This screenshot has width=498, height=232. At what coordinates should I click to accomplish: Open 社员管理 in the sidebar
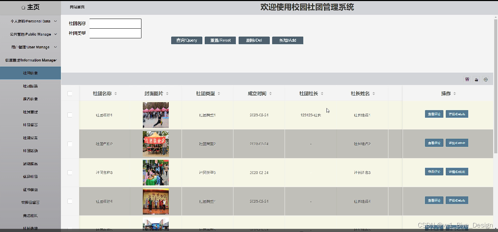point(30,112)
